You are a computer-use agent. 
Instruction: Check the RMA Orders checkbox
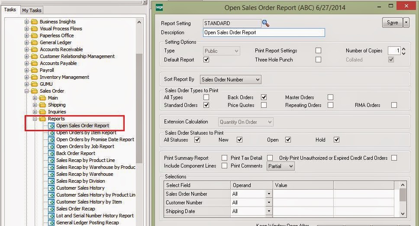pyautogui.click(x=394, y=105)
